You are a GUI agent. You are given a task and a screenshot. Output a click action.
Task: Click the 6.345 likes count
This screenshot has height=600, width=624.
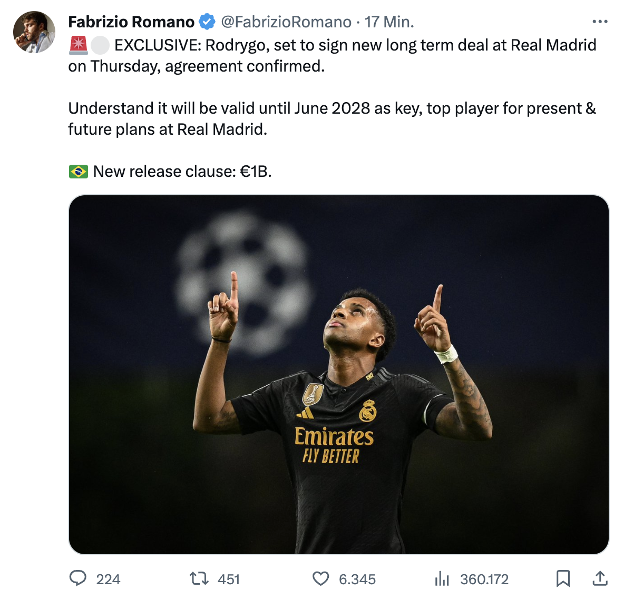point(357,579)
